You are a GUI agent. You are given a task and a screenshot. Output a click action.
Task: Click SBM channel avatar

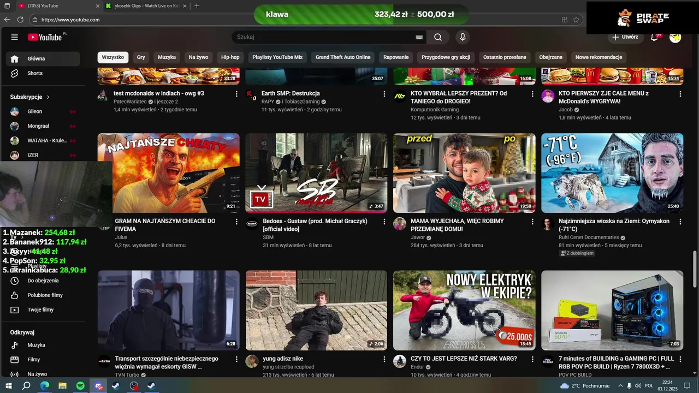click(252, 224)
